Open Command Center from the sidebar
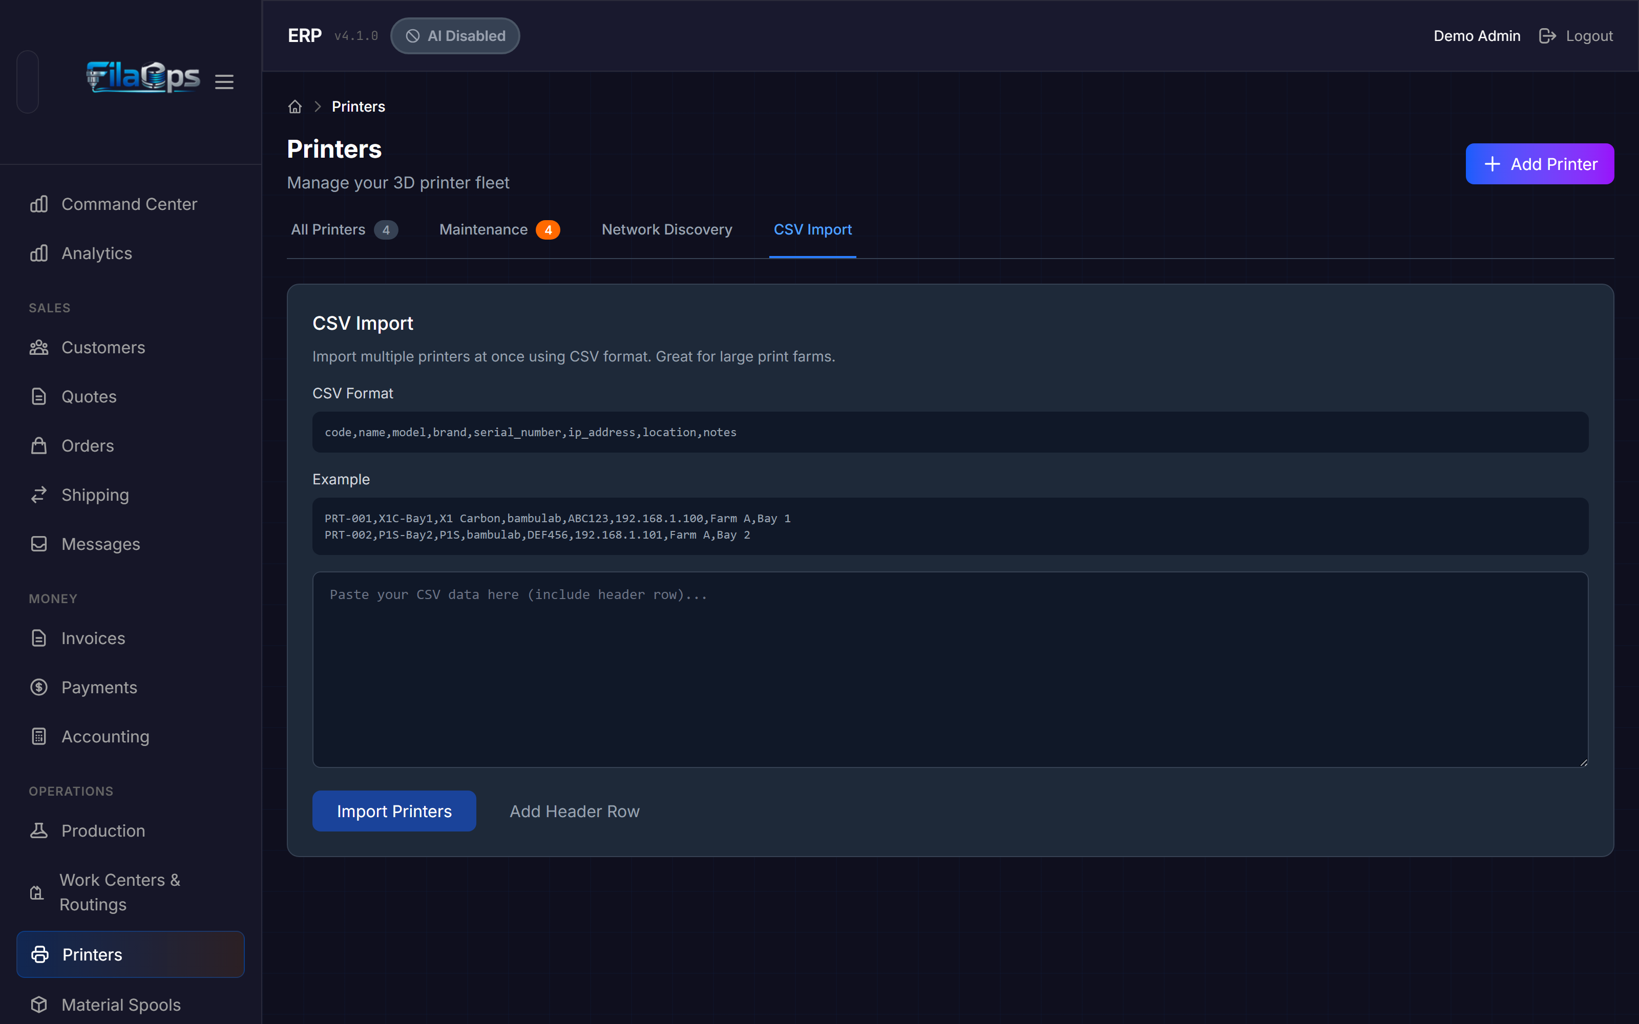The image size is (1639, 1024). tap(131, 204)
